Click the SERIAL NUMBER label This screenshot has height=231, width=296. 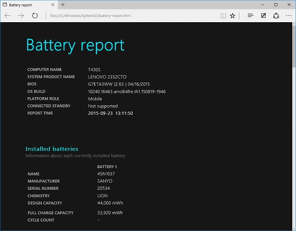pyautogui.click(x=43, y=188)
